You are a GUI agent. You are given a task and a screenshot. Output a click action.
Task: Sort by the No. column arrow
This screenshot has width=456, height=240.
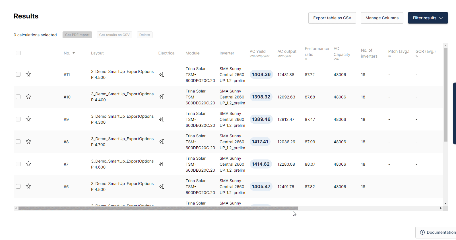coord(74,53)
